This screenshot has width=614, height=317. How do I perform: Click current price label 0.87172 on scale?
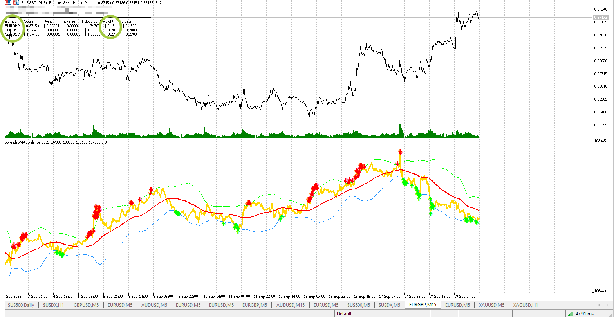[600, 18]
